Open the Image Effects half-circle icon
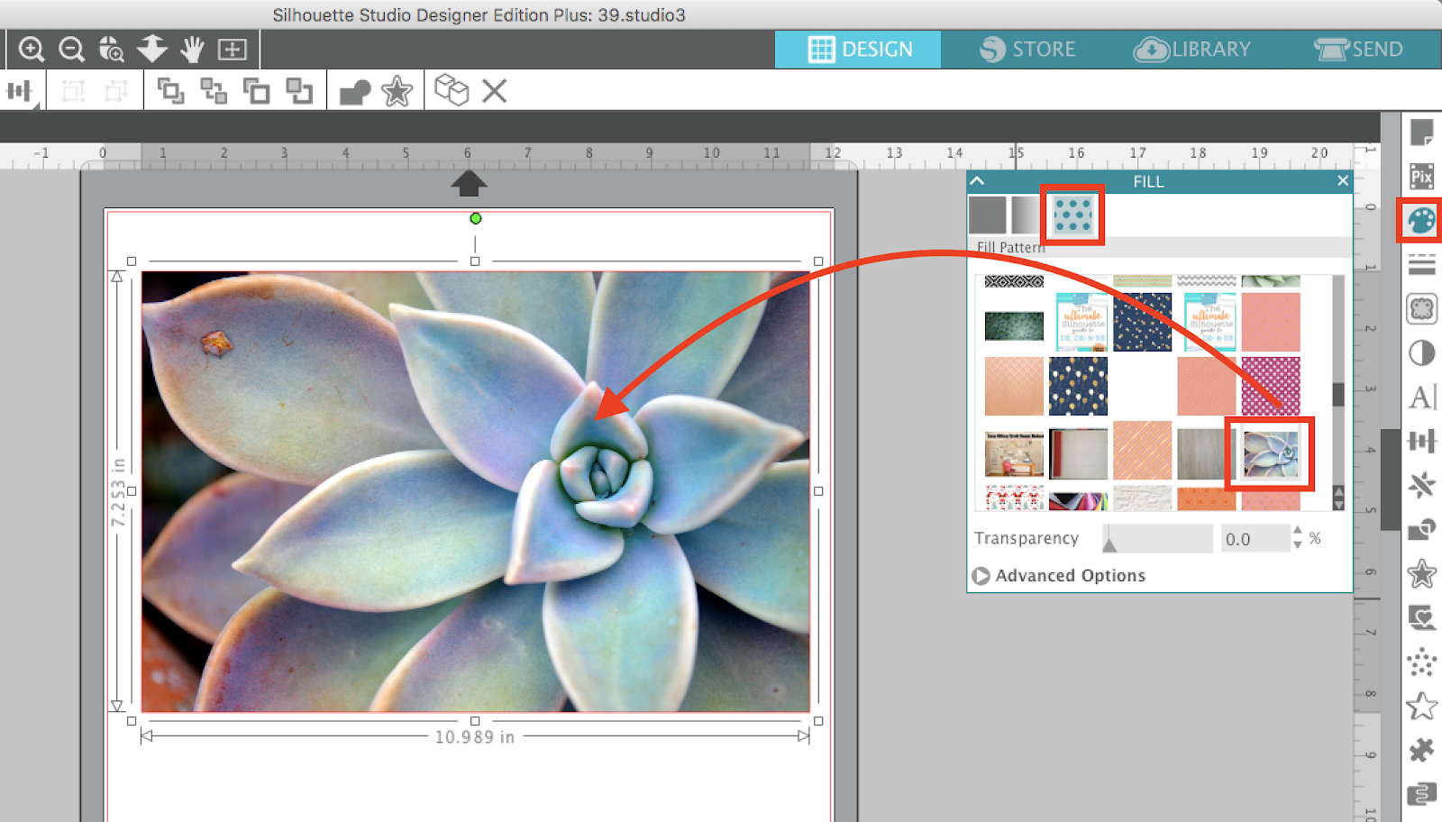 tap(1421, 353)
